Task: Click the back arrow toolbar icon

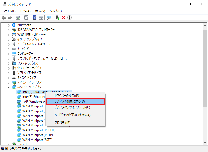Action: (4, 18)
